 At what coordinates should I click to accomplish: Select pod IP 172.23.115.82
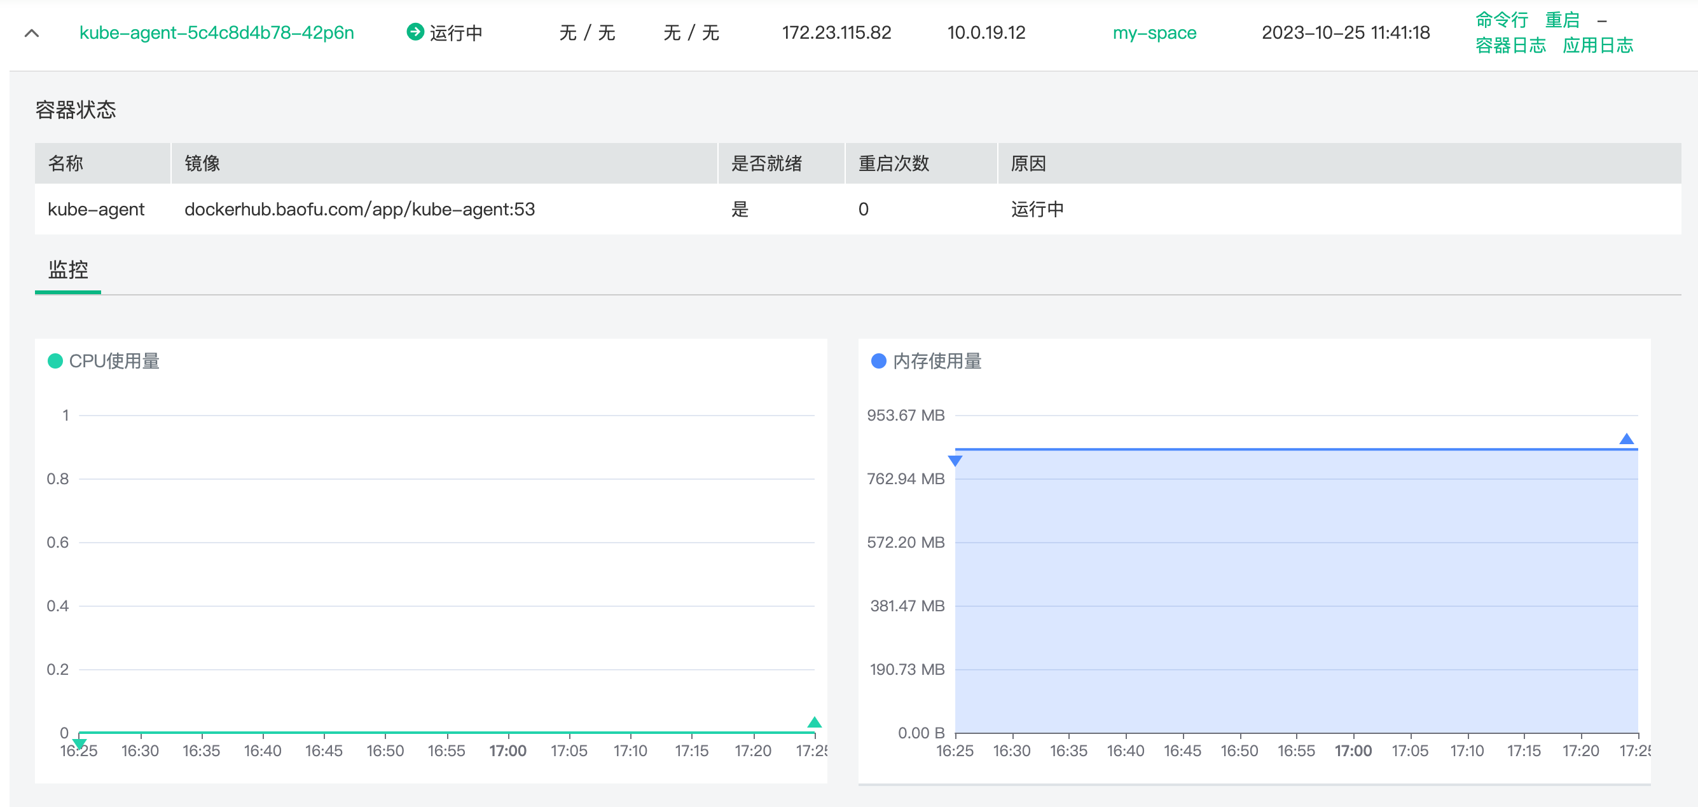click(836, 33)
